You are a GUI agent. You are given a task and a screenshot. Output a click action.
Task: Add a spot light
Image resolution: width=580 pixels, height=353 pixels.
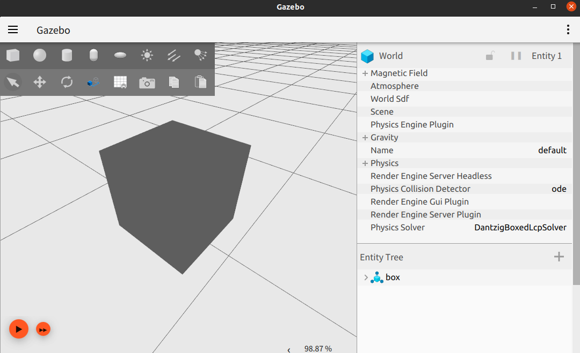(x=200, y=55)
